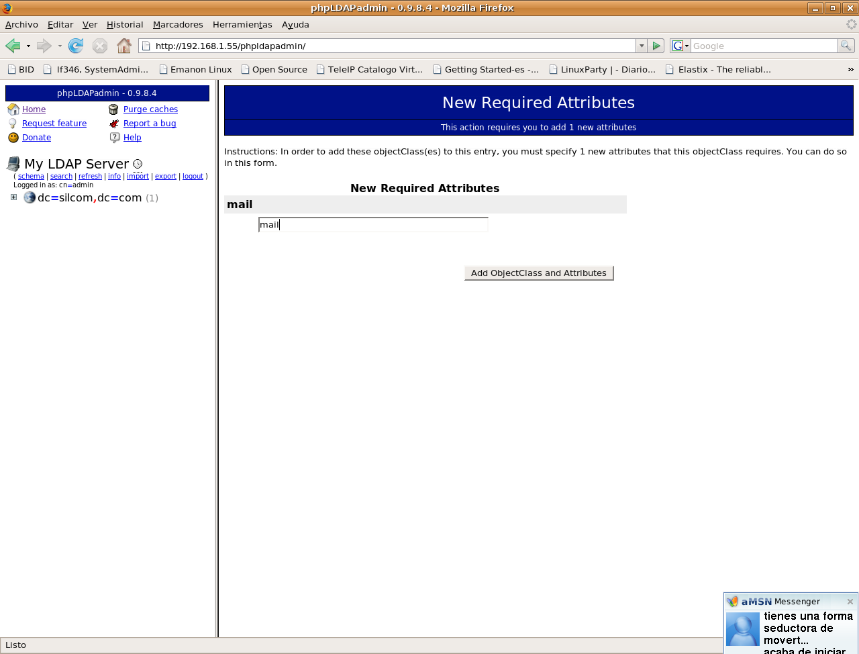Show more bookmarks with the chevron
Screen dimensions: 859x654
pyautogui.click(x=850, y=69)
